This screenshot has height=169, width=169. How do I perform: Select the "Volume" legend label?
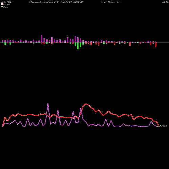6,5
